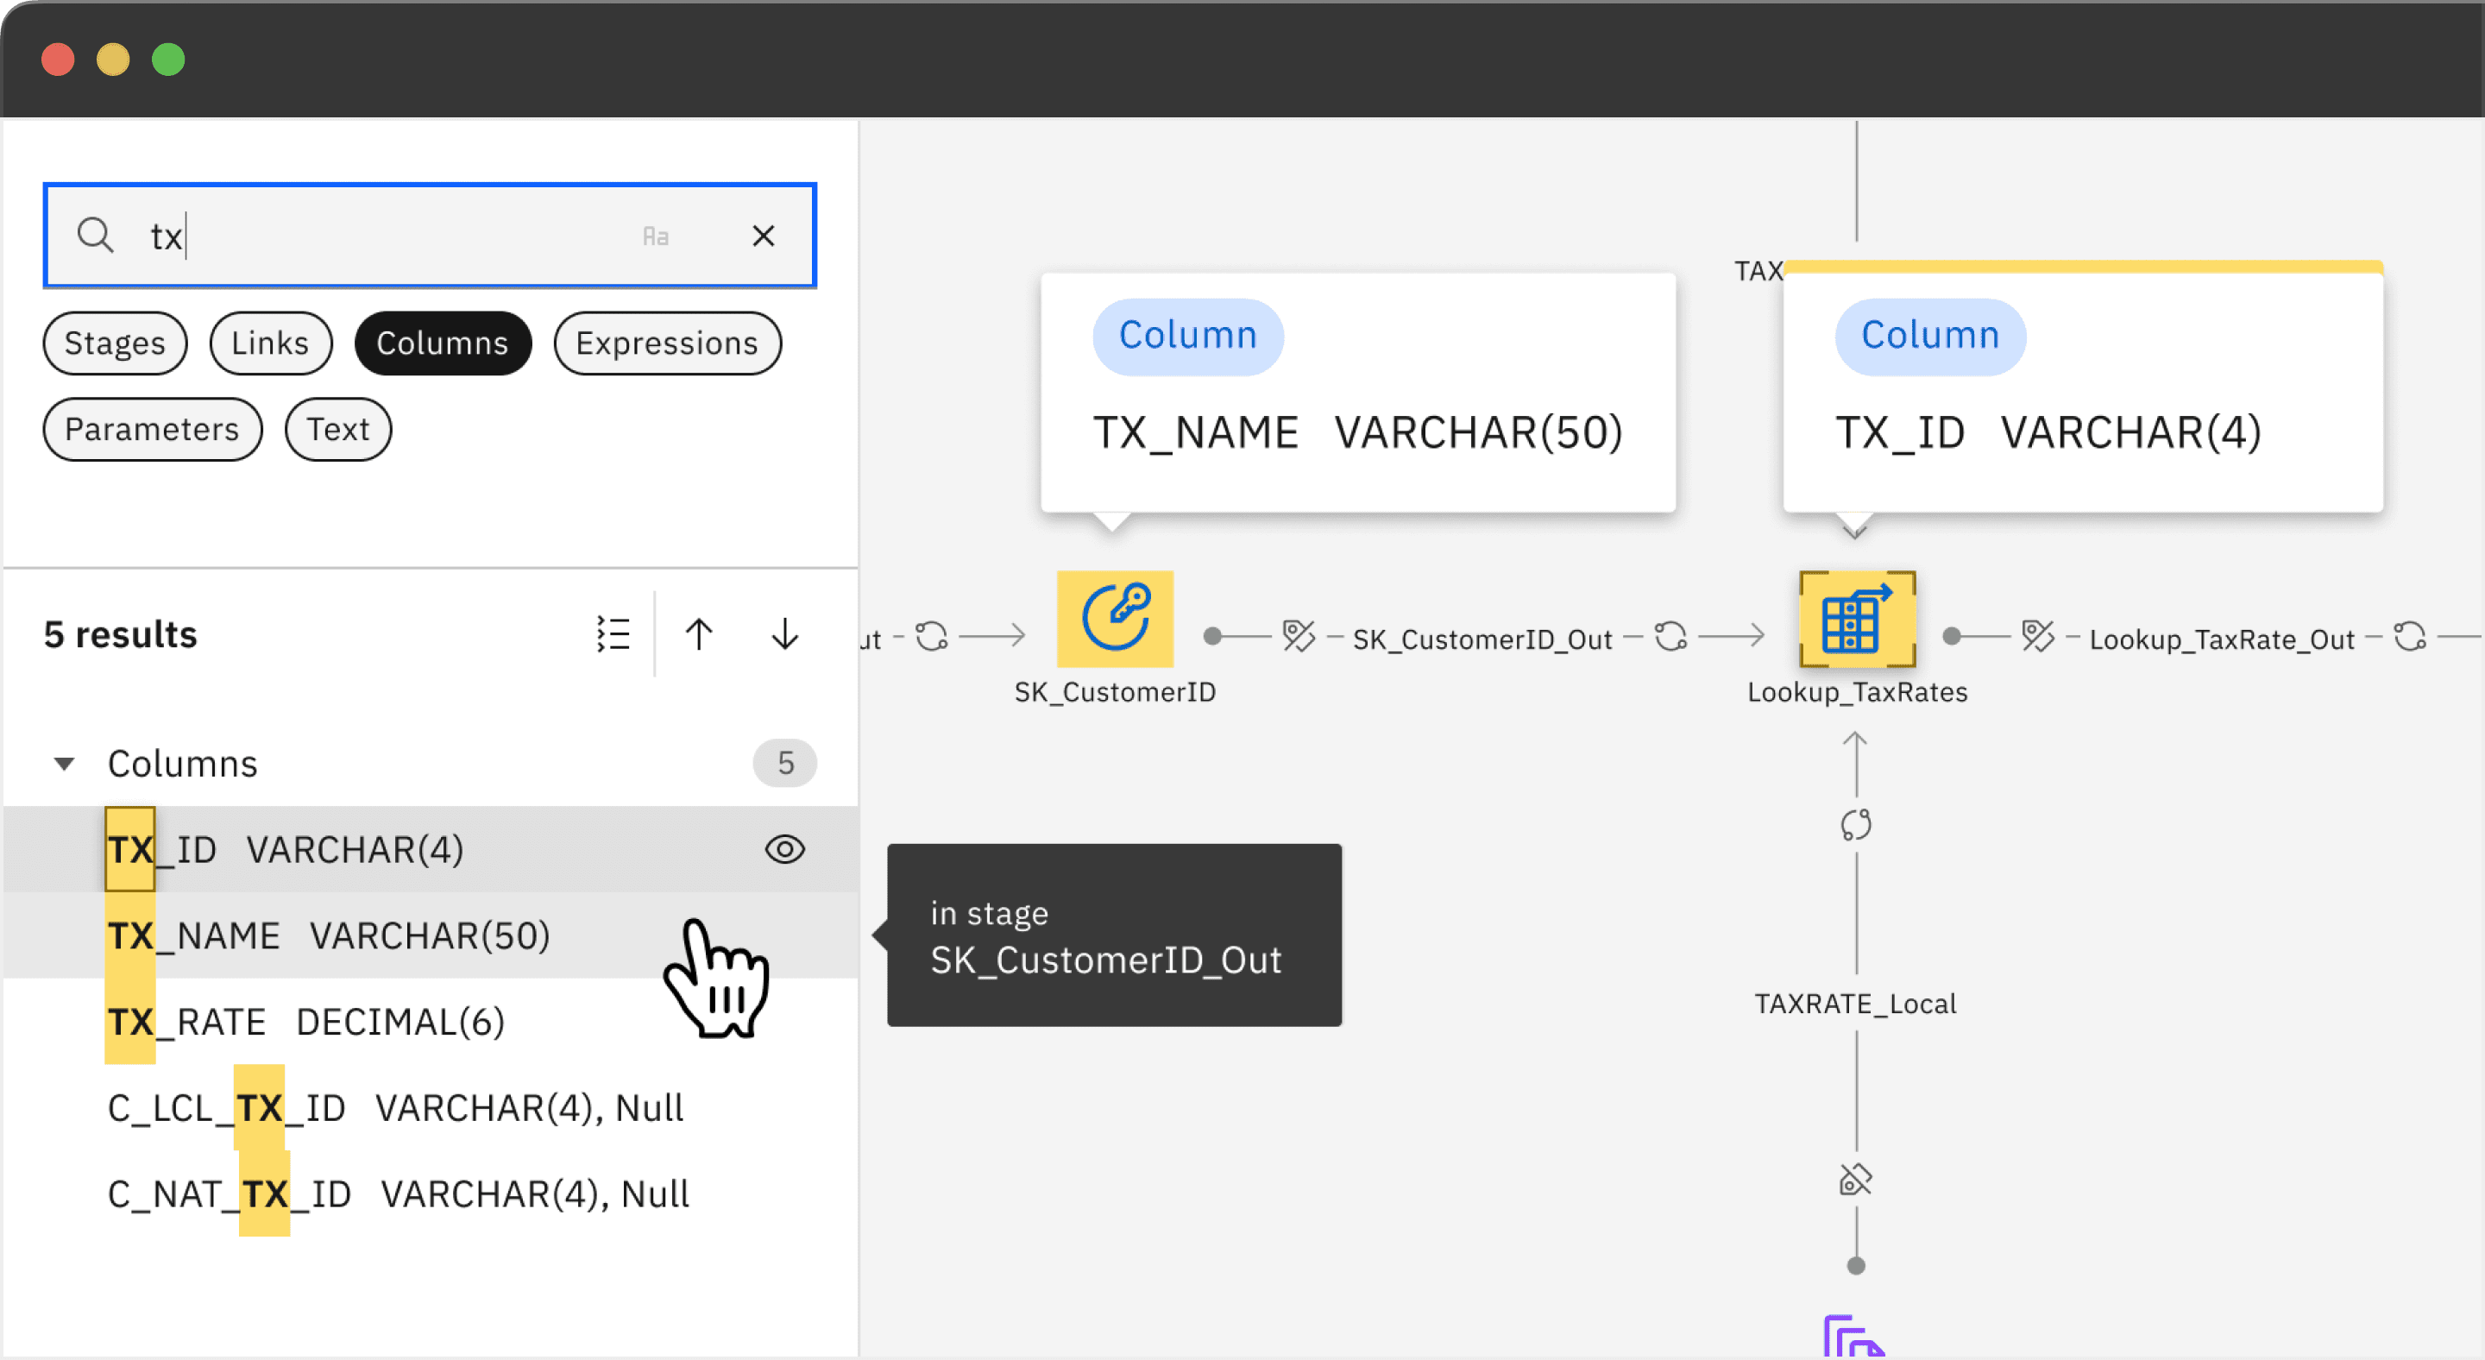Viewport: 2485px width, 1360px height.
Task: Click the results list view icon
Action: [x=613, y=633]
